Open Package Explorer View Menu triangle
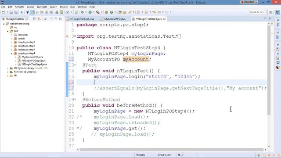This screenshot has height=158, width=281. click(51, 18)
